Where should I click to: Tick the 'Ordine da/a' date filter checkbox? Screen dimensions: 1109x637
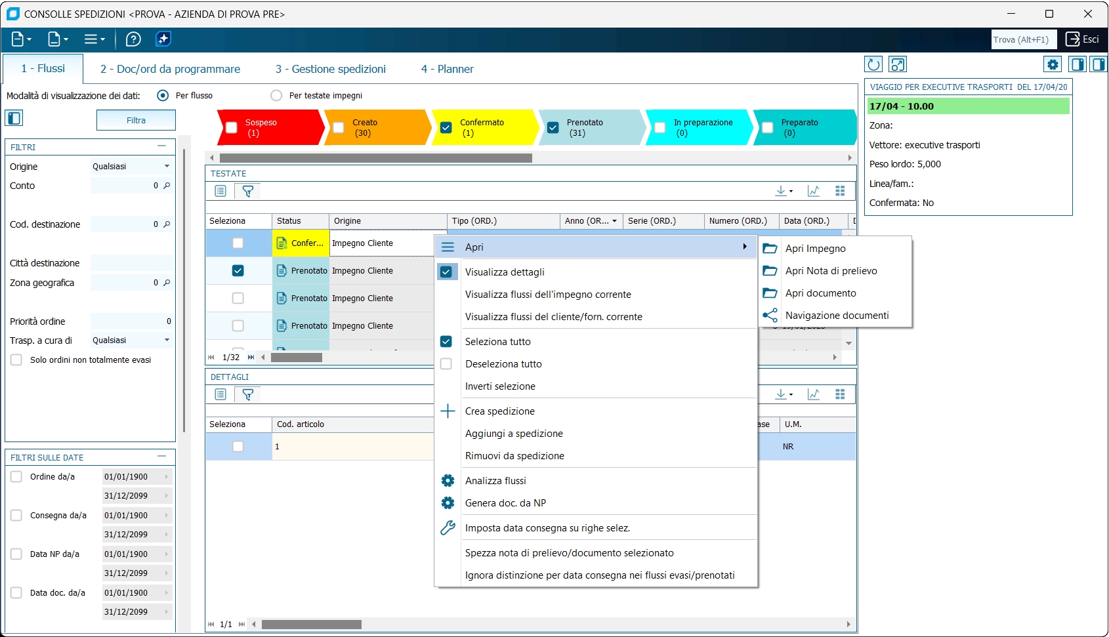pos(16,477)
